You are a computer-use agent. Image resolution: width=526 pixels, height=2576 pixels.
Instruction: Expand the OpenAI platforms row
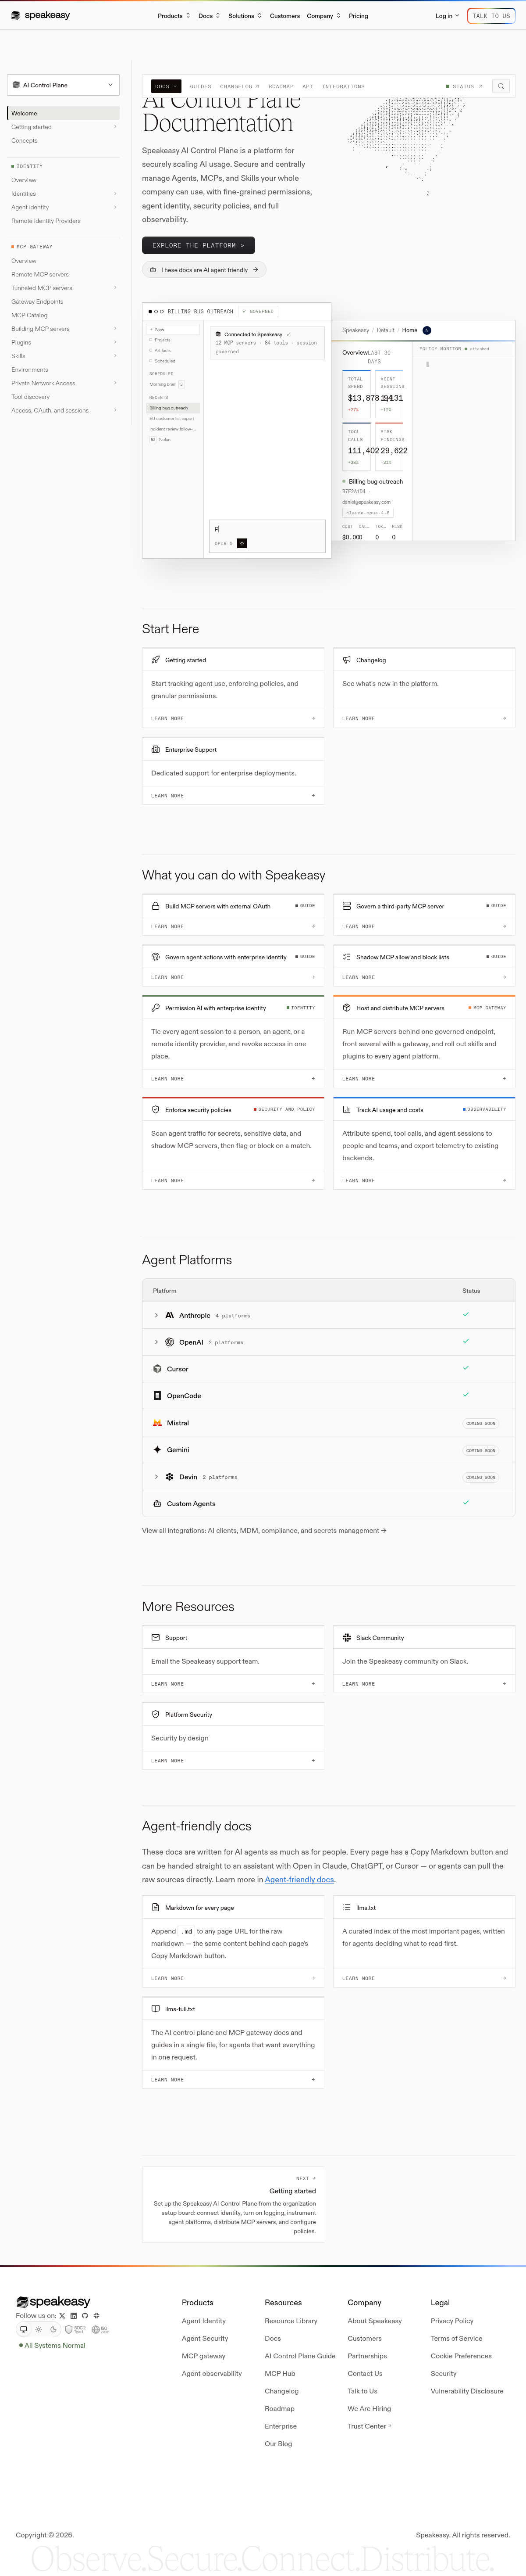[x=156, y=1342]
